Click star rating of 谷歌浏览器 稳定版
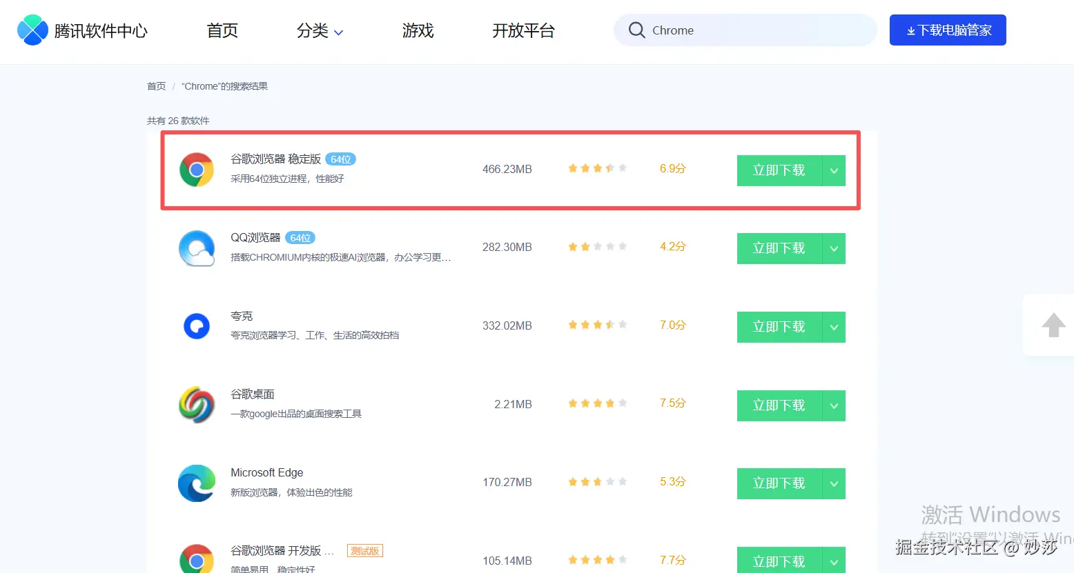Viewport: 1074px width, 573px height. click(597, 168)
